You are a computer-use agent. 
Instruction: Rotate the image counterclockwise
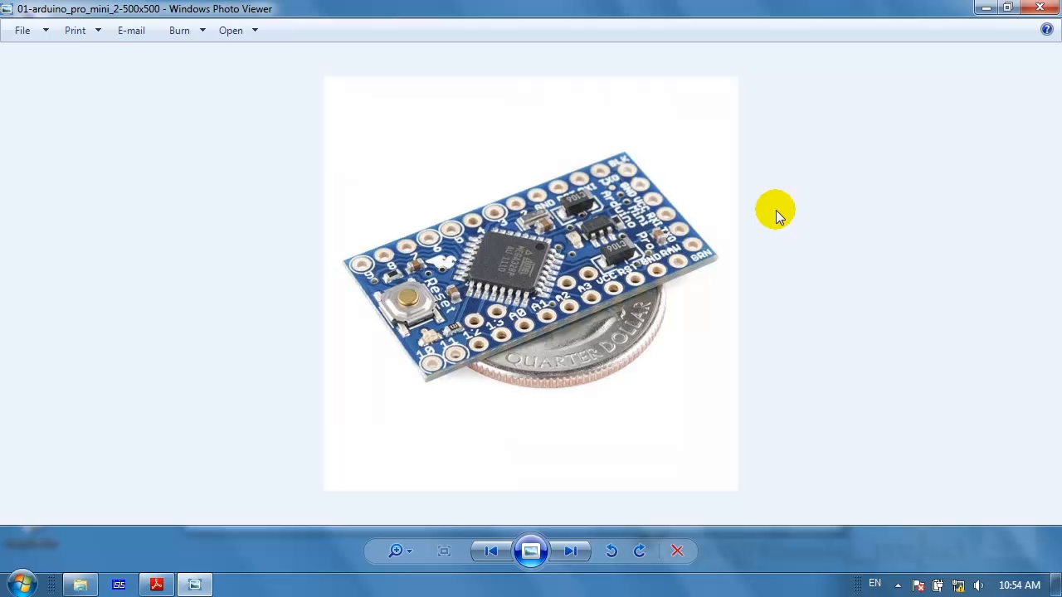[x=611, y=551]
